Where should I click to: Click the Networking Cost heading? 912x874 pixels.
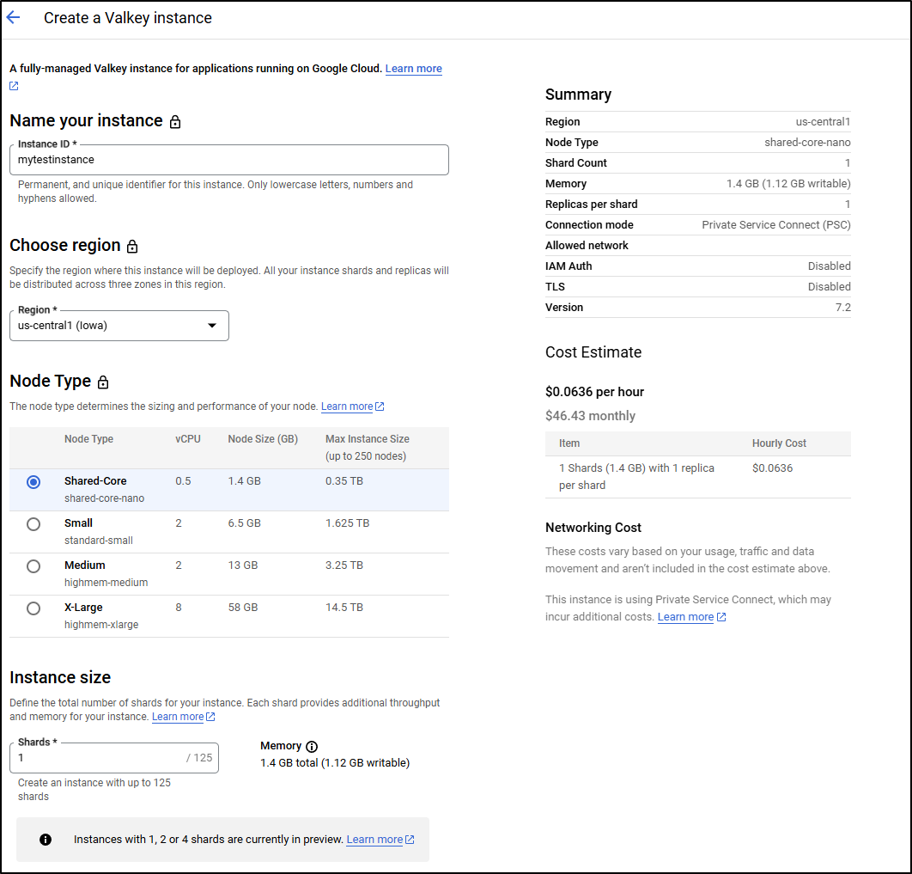(593, 528)
